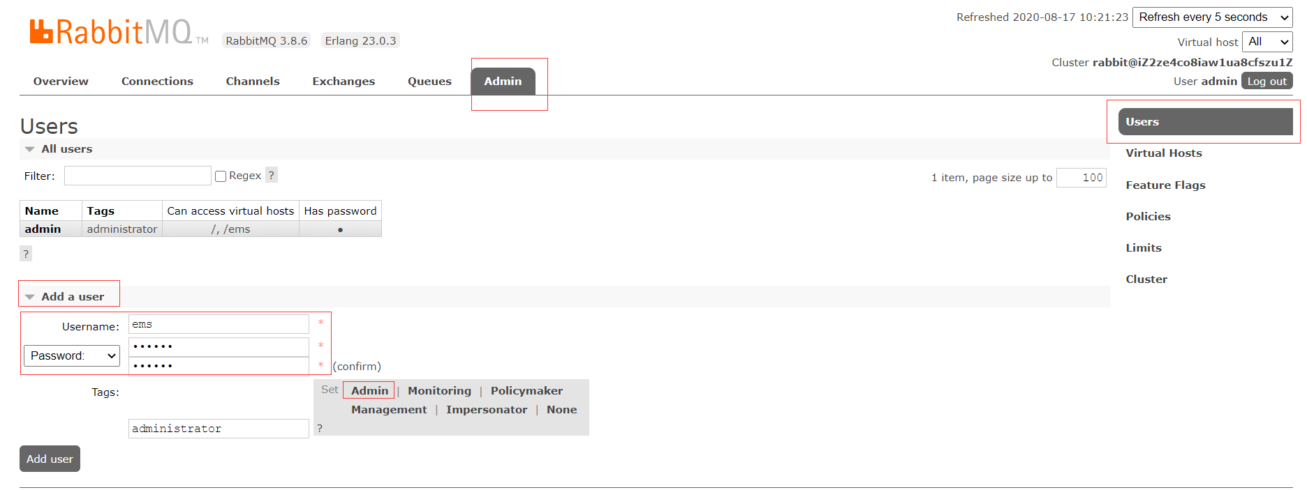Open the tags help question mark
Viewport: 1307px width, 490px height.
320,428
